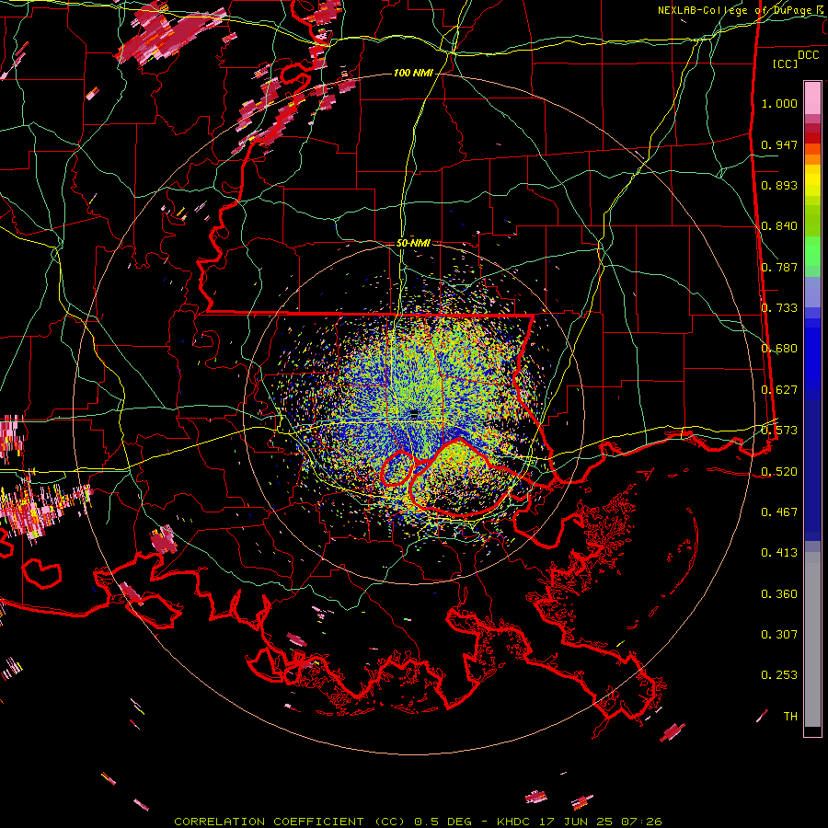This screenshot has width=828, height=828.
Task: Click the 0.627 value on the color scale
Action: [779, 390]
